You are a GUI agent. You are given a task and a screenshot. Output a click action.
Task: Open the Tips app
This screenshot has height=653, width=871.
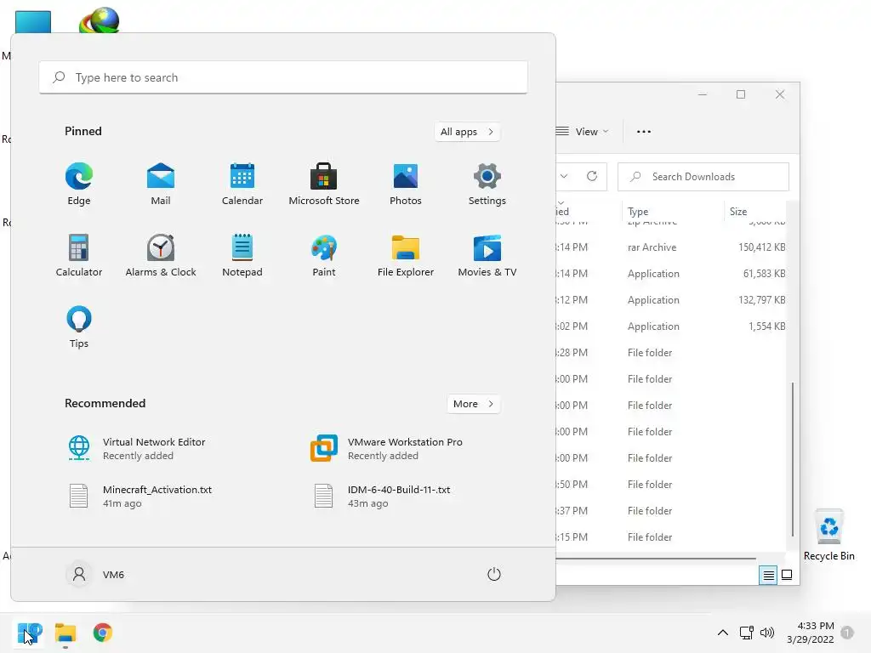point(79,326)
